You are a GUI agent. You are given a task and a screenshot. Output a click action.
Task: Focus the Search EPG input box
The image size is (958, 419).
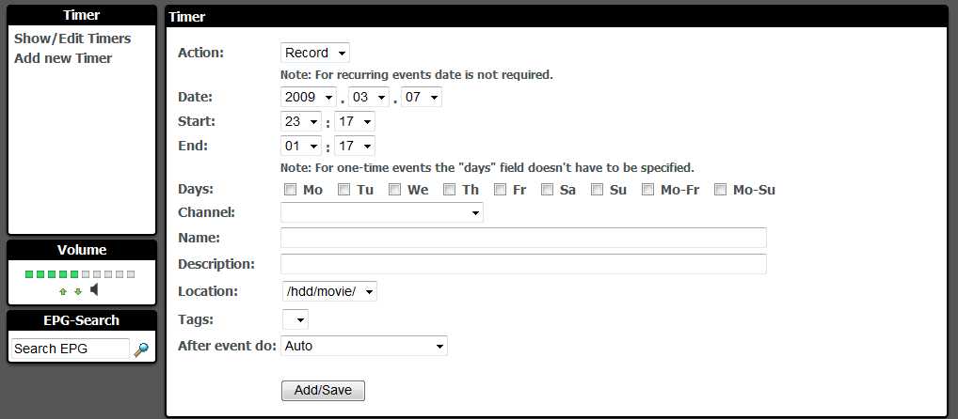pos(71,349)
